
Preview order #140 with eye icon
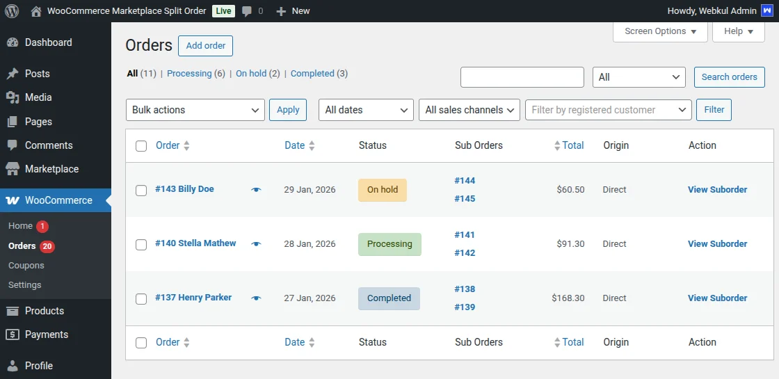coord(256,244)
